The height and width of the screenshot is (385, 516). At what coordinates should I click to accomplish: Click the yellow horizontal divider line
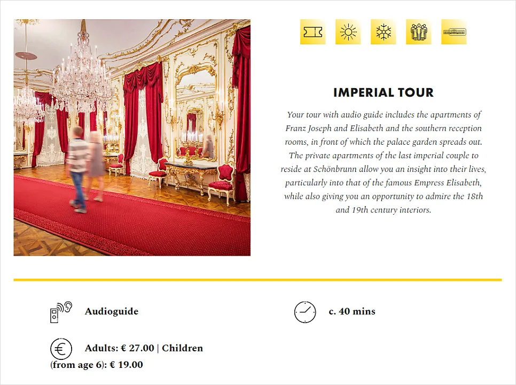click(x=257, y=280)
